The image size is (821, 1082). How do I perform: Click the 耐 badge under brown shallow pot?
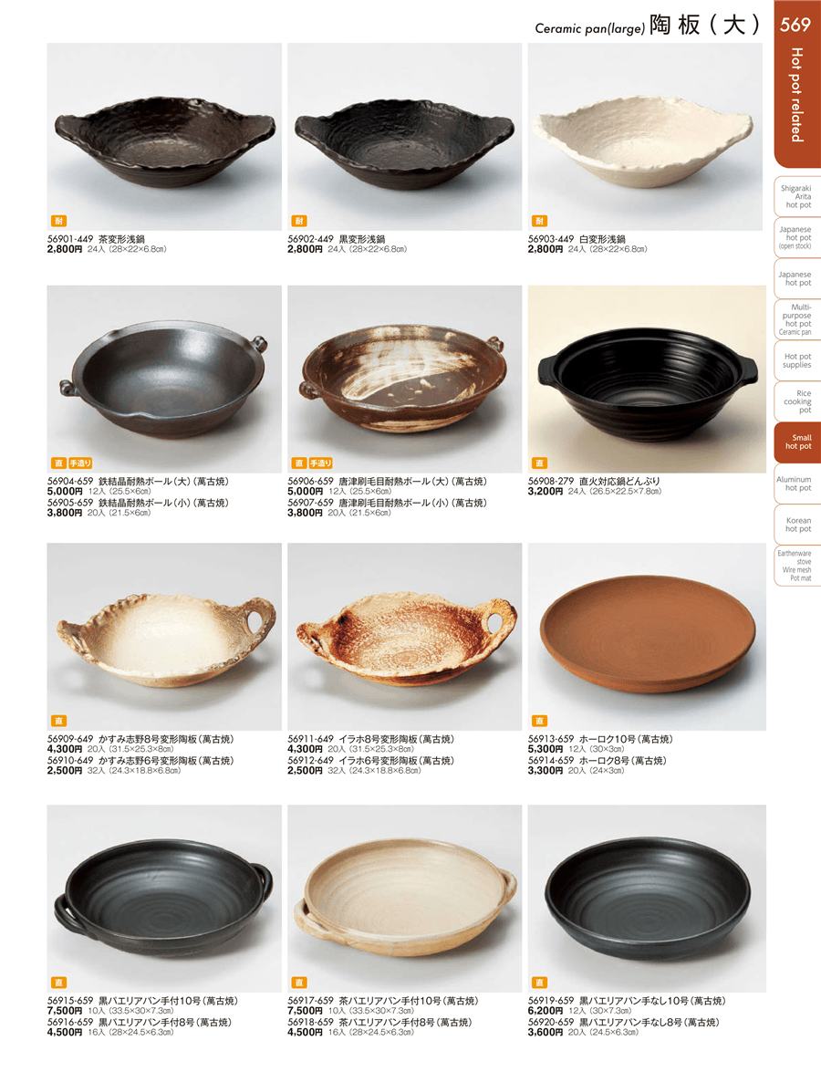(58, 221)
